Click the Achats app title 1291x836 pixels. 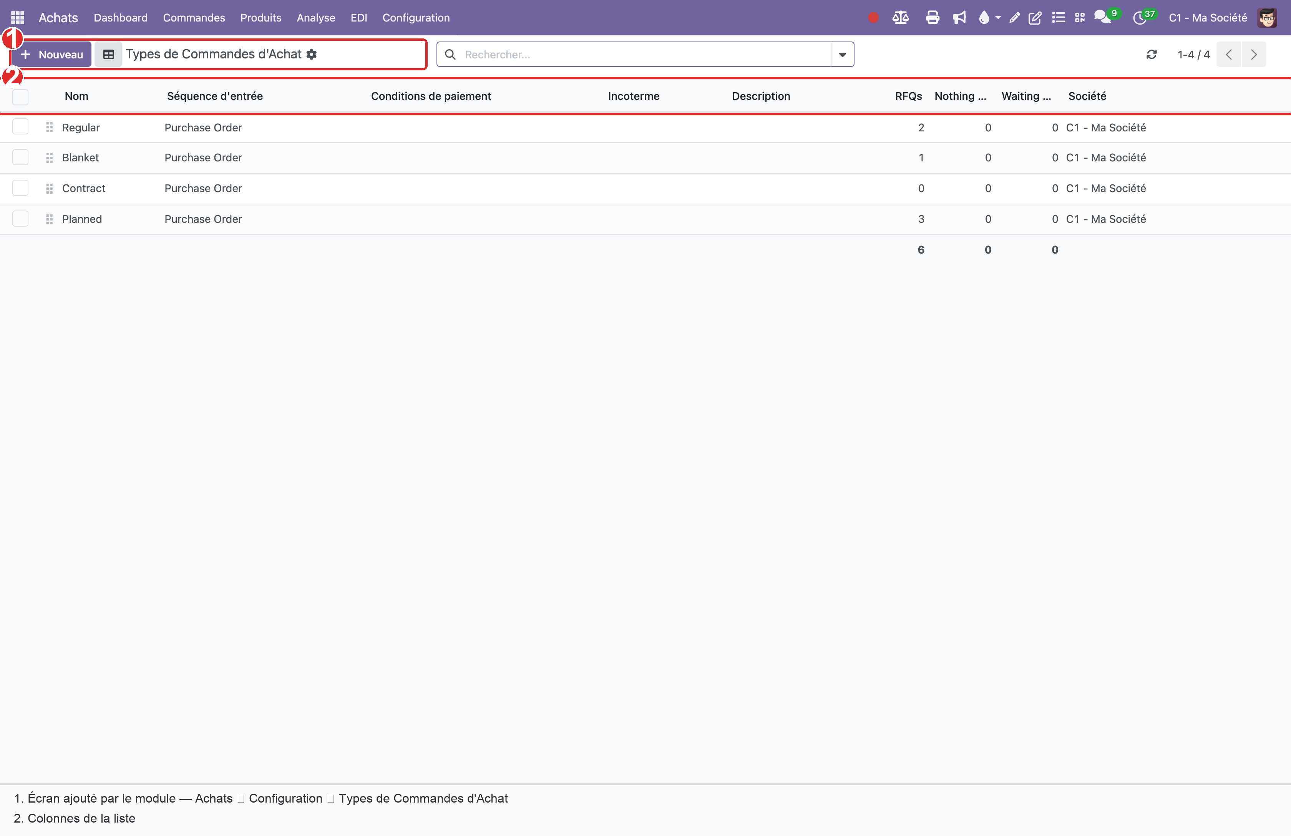(x=58, y=18)
